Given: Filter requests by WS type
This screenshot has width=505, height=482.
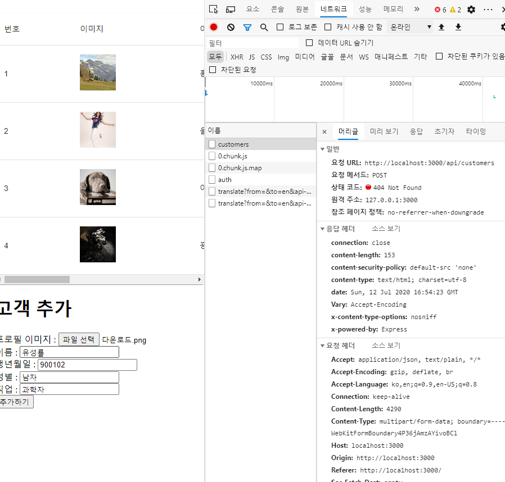Looking at the screenshot, I should coord(364,57).
